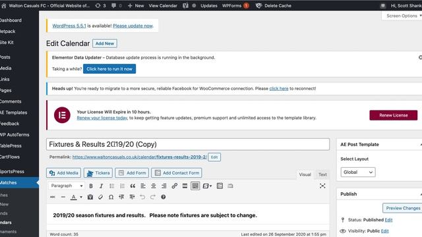Viewport: 422px width, 237px height.
Task: Apply strikethrough formatting
Action: (53, 197)
